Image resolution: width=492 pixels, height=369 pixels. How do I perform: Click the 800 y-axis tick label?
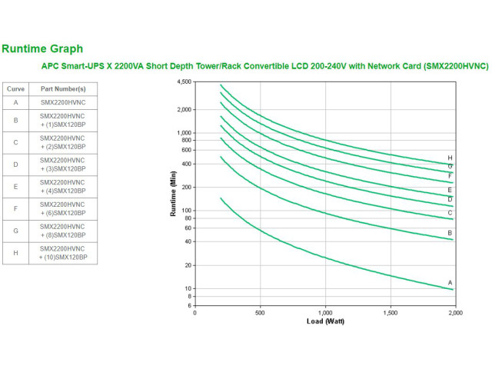pyautogui.click(x=187, y=140)
